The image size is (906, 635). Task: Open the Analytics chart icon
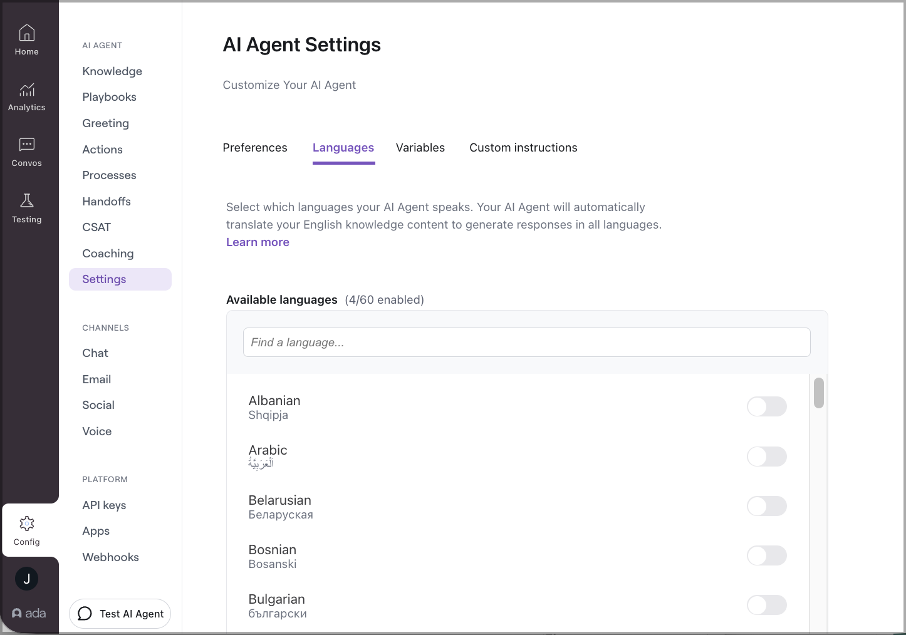(27, 90)
